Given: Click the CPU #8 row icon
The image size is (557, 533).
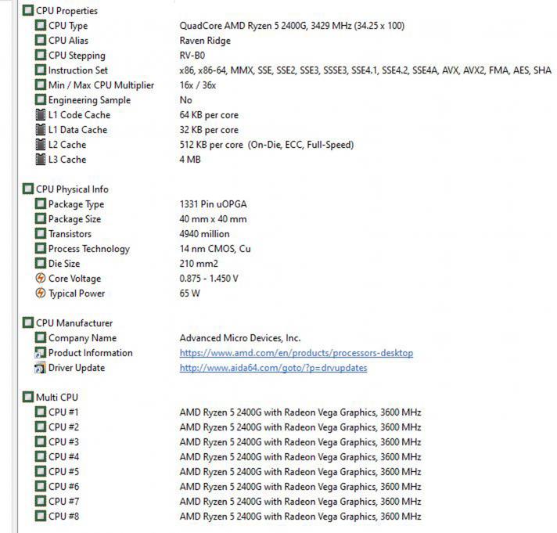Looking at the screenshot, I should pyautogui.click(x=41, y=516).
